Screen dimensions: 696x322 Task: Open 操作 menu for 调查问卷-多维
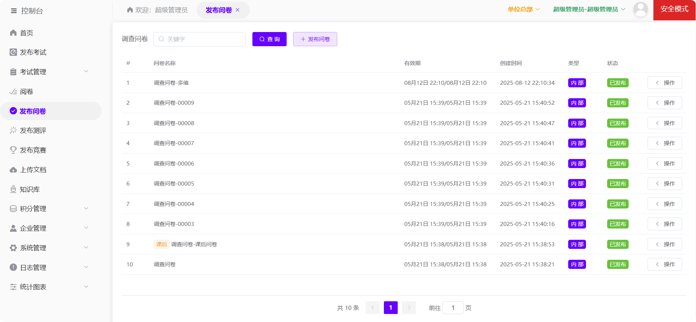(665, 83)
